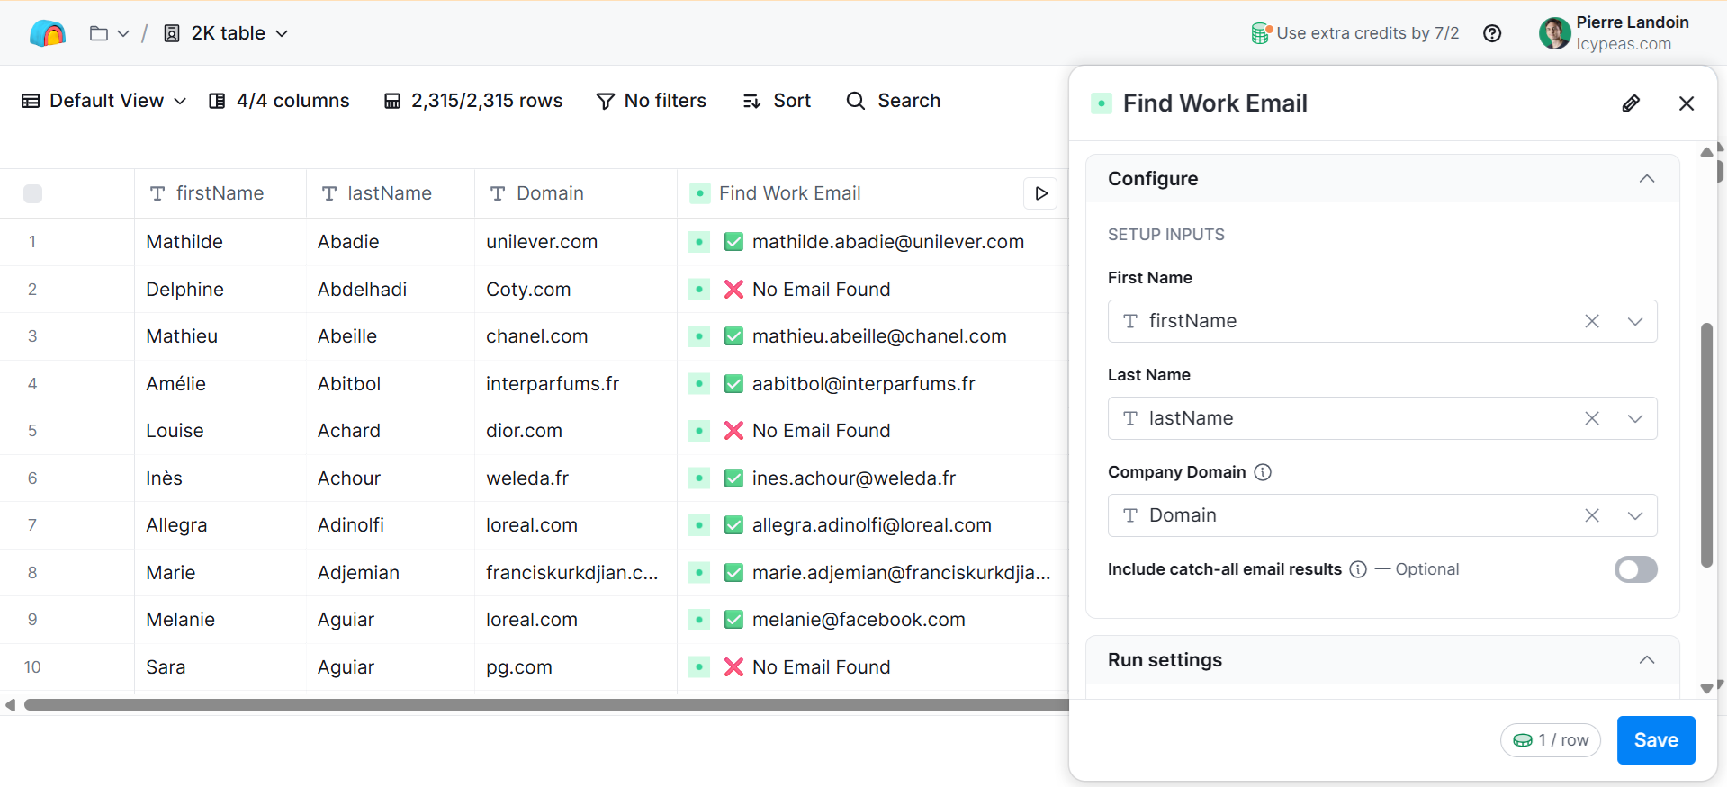
Task: Click the firstName column header
Action: pyautogui.click(x=220, y=193)
